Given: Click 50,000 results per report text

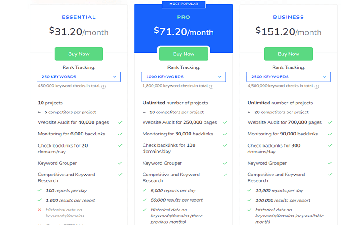Looking at the screenshot, I should (x=176, y=200).
